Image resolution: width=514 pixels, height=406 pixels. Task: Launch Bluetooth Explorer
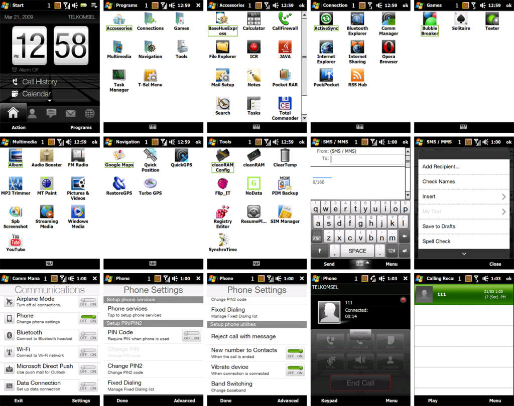coord(357,24)
